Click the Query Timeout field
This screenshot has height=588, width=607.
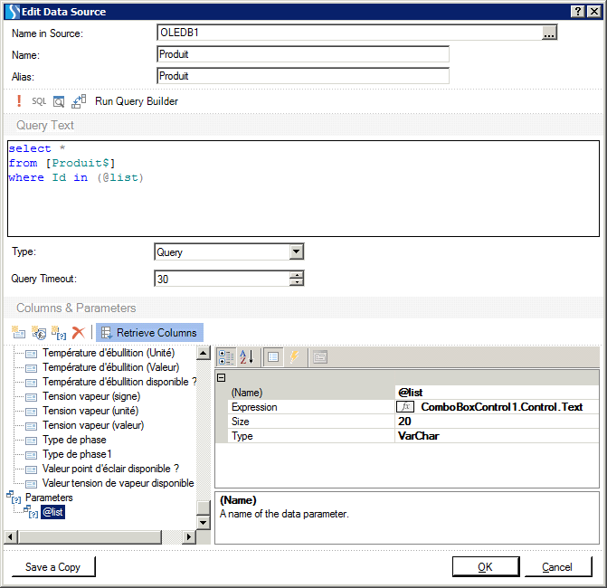click(x=223, y=279)
